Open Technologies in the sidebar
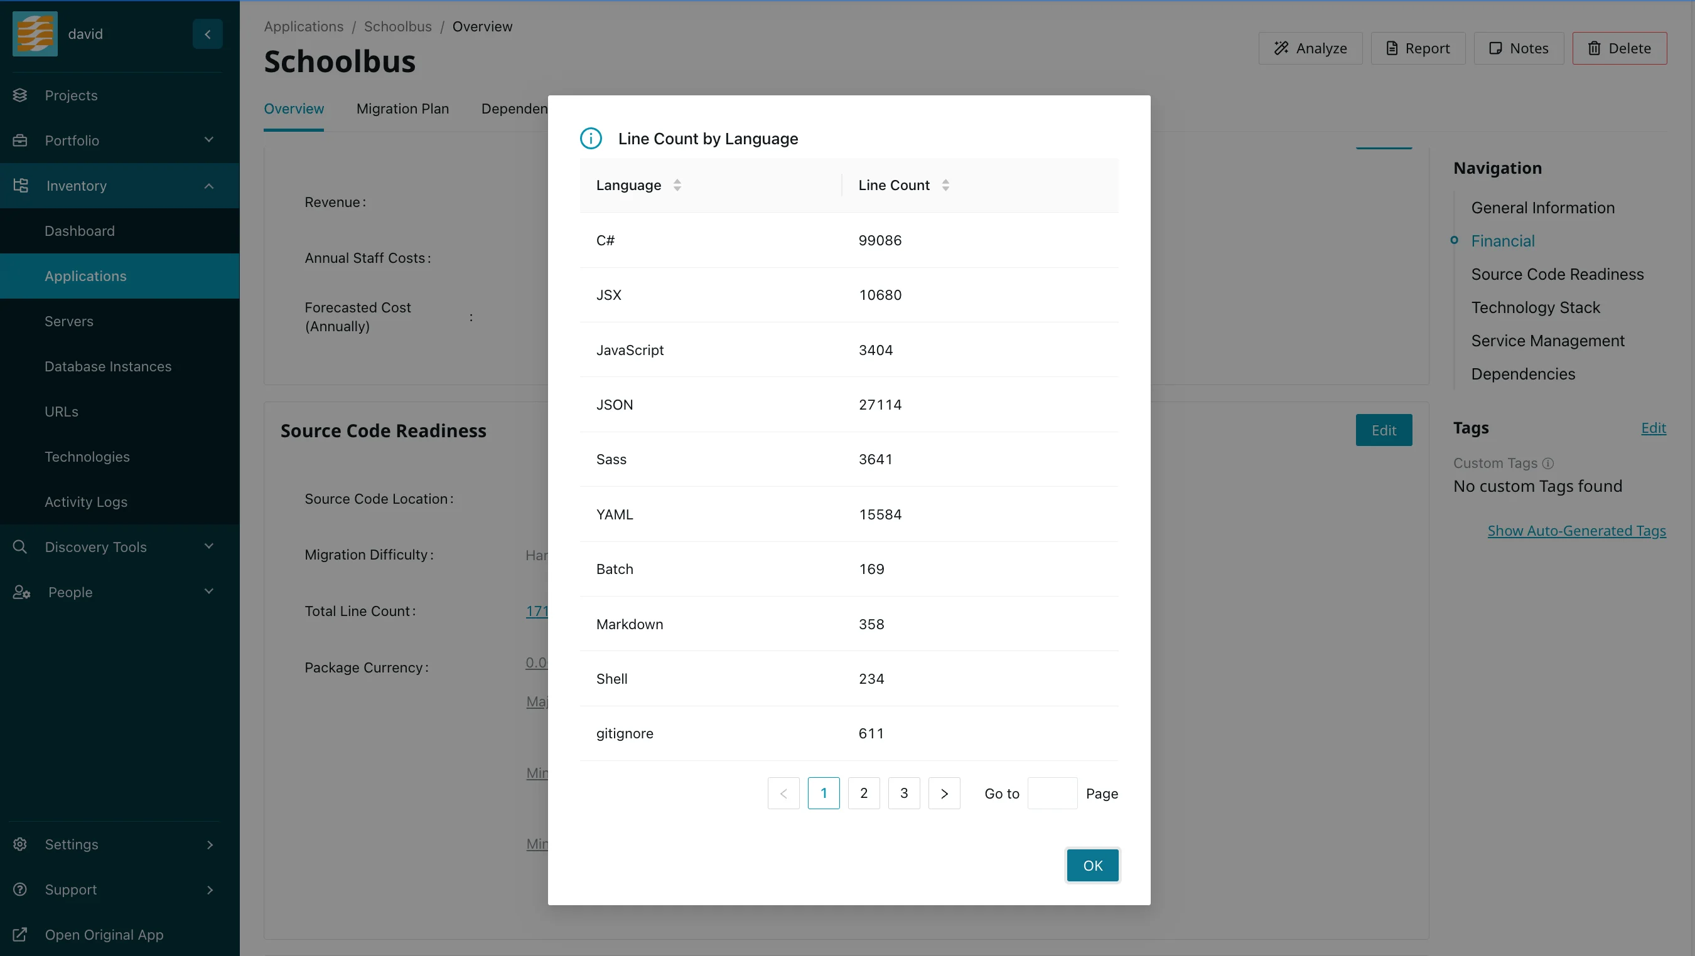 tap(120, 456)
